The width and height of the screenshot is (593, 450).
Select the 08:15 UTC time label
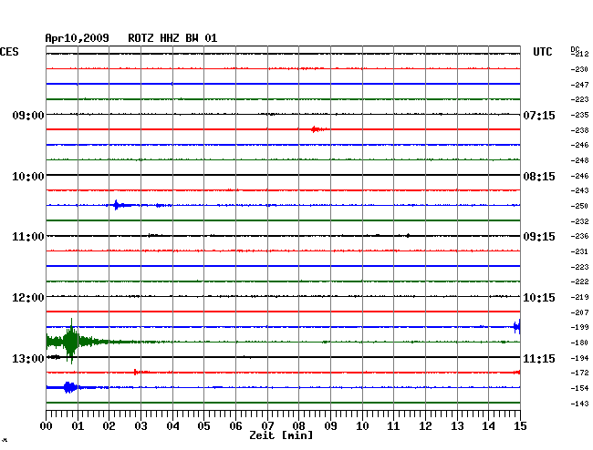point(539,177)
